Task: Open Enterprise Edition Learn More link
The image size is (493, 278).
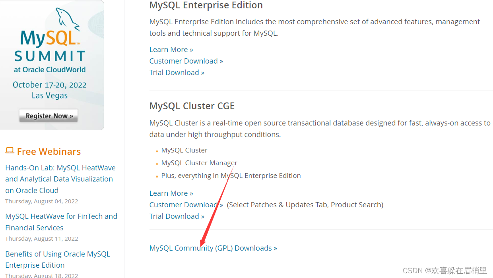Action: (171, 50)
